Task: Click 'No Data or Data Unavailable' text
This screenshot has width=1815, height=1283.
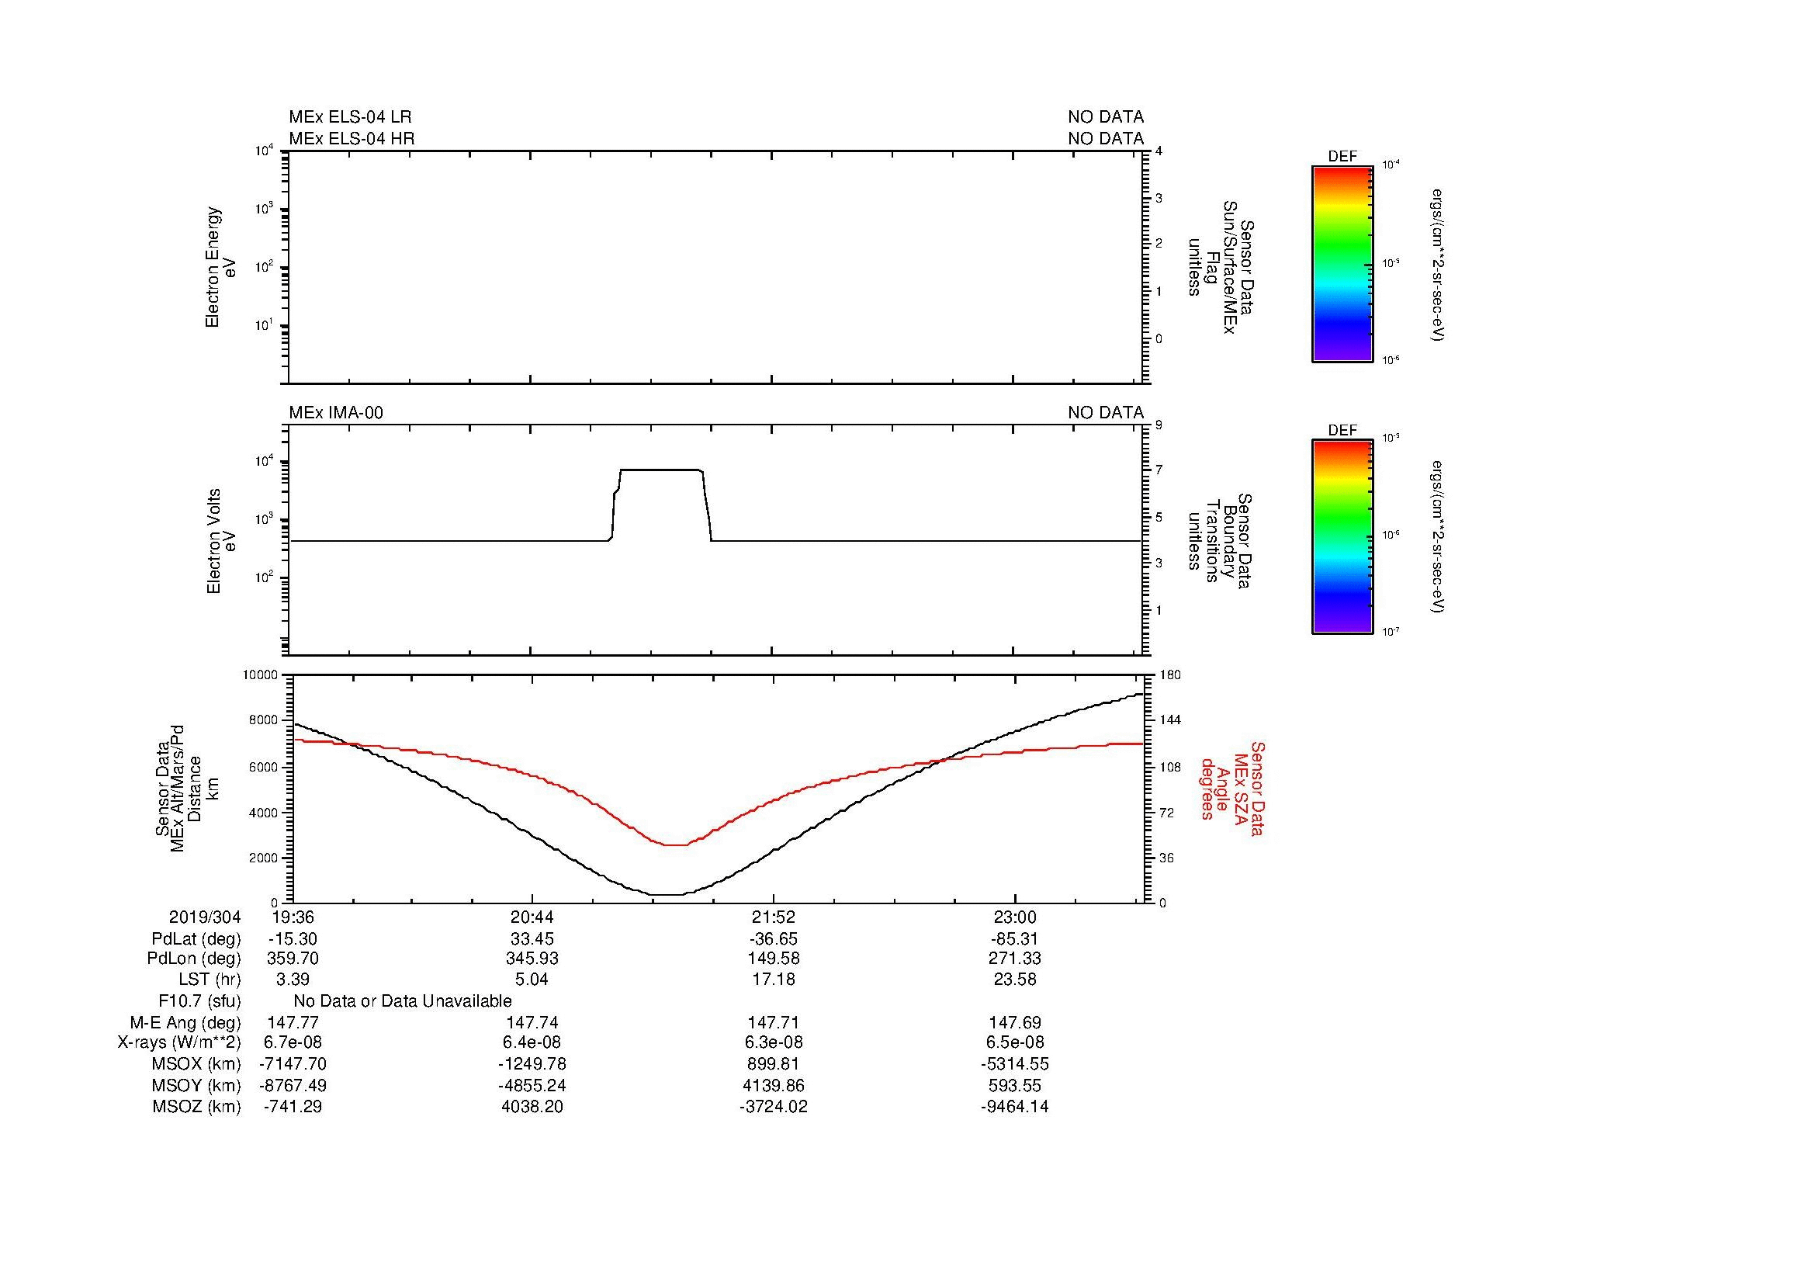Action: 403,1001
